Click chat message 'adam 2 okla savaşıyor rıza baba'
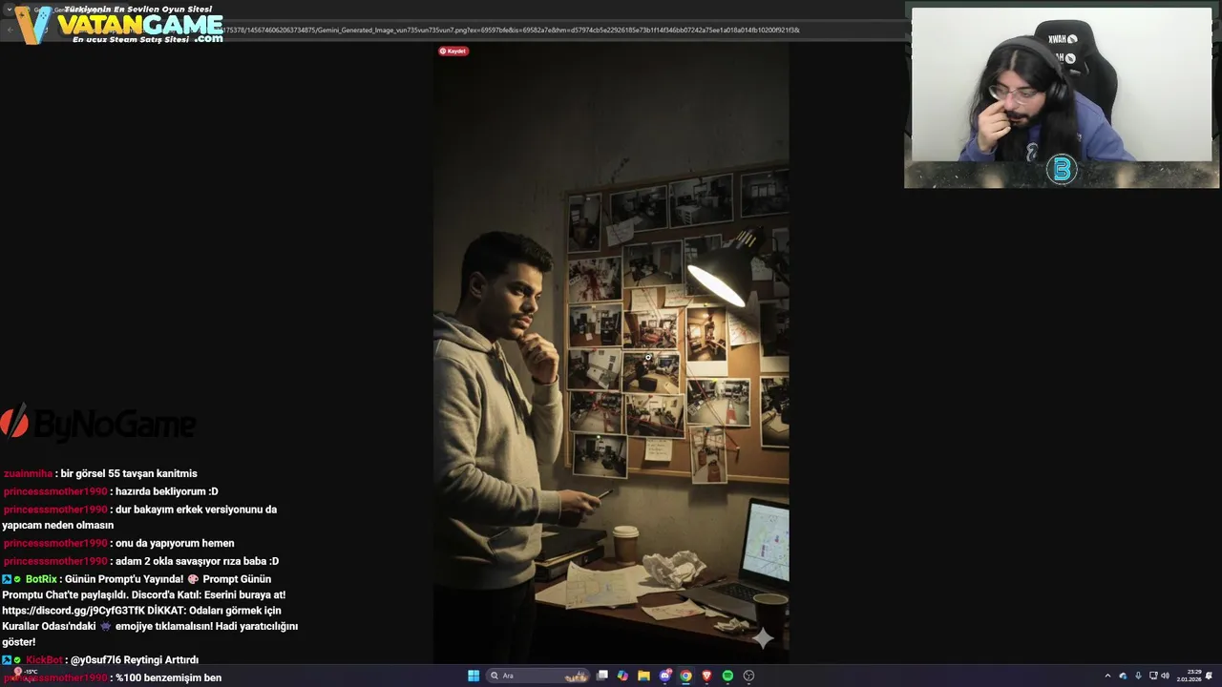The image size is (1222, 687). [x=197, y=561]
